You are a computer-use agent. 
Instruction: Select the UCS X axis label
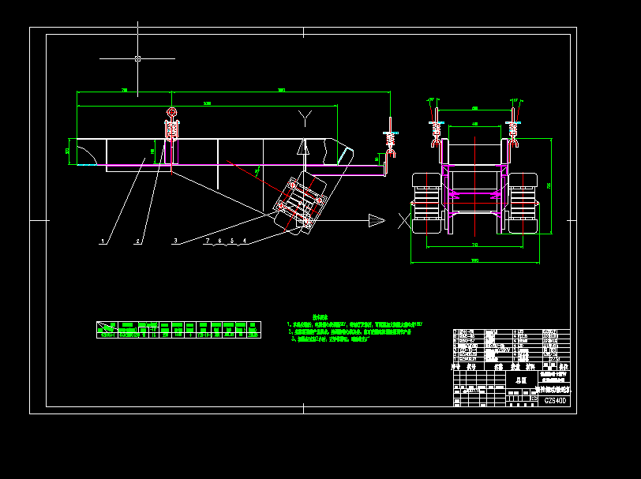point(404,221)
